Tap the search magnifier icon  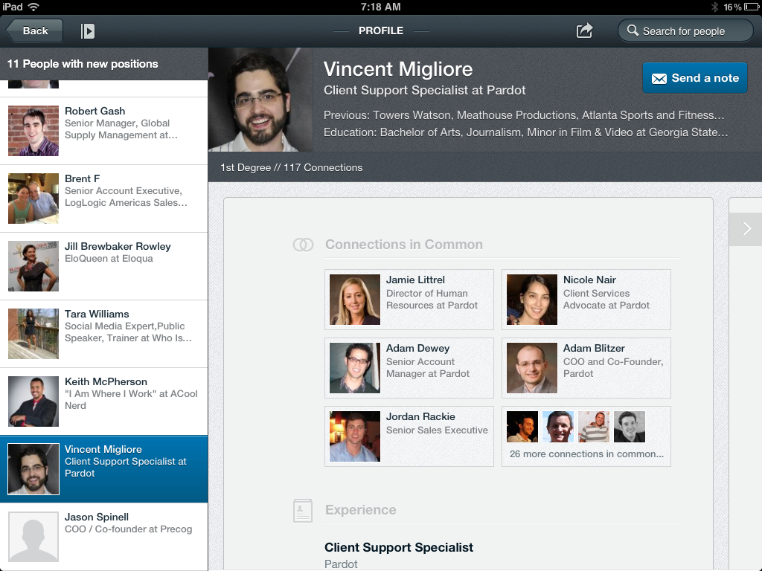coord(633,30)
